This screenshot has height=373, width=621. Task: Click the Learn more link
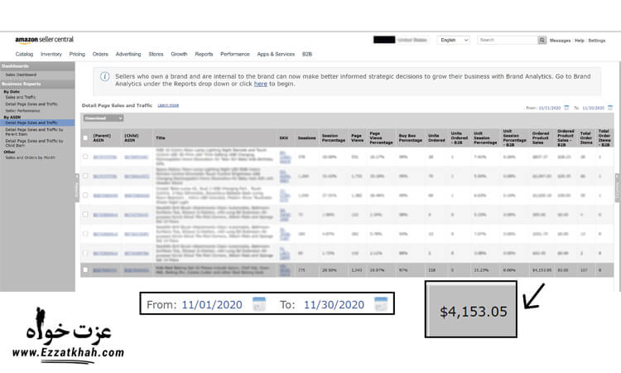[x=168, y=105]
